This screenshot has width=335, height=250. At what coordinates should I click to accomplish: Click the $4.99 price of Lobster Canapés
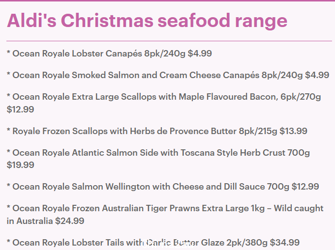click(200, 54)
